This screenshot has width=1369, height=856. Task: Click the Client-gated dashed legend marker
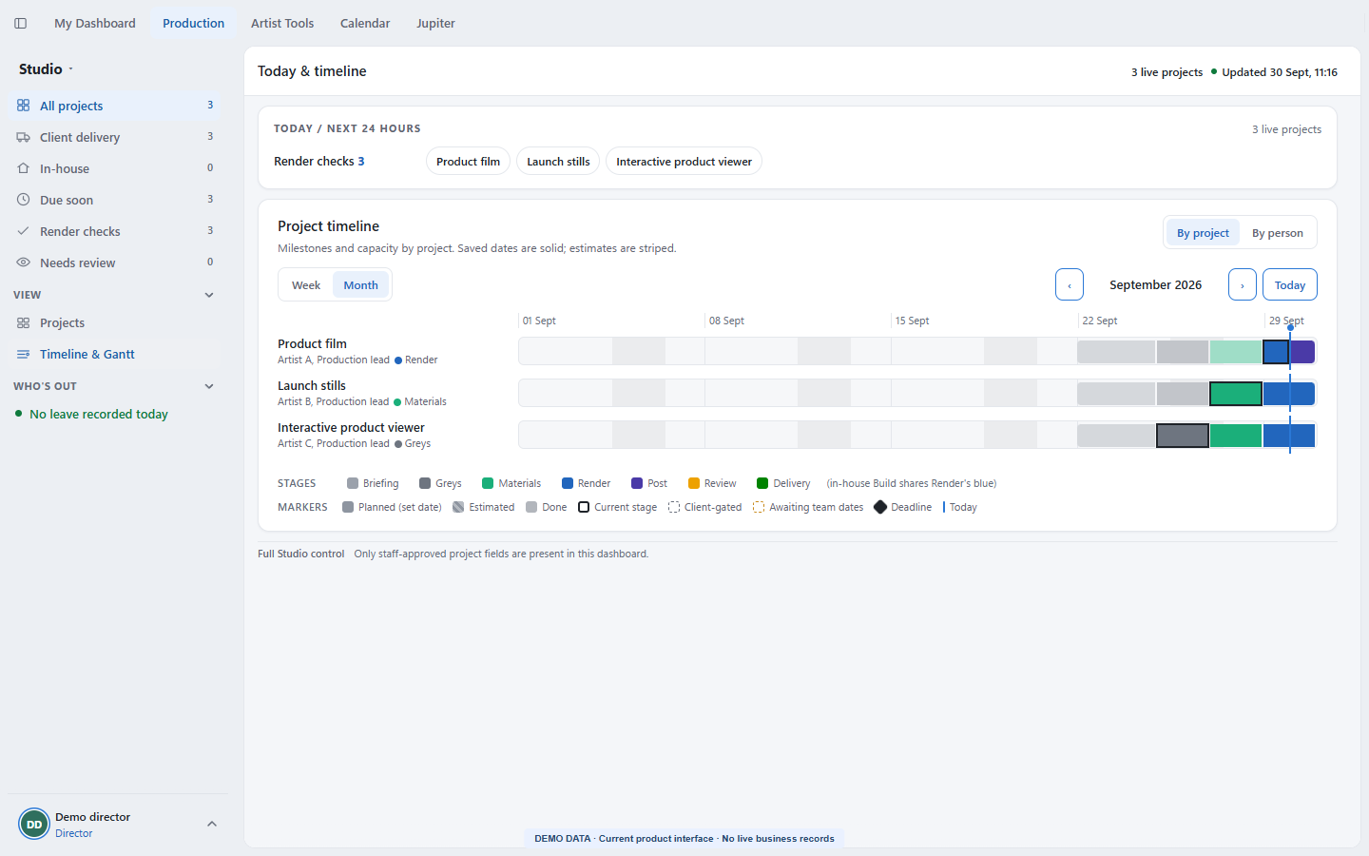(674, 507)
